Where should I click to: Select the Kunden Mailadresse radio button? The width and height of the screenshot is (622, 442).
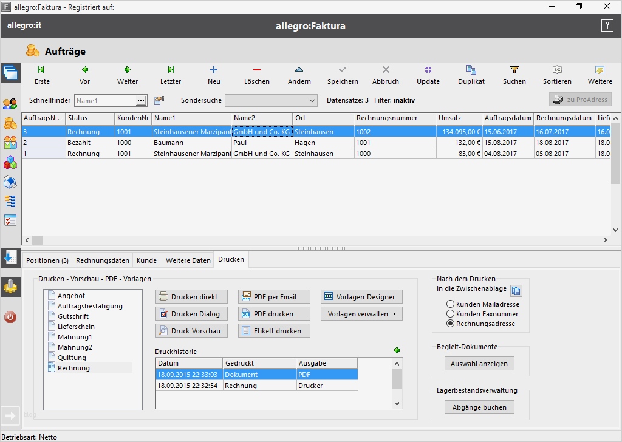click(450, 304)
